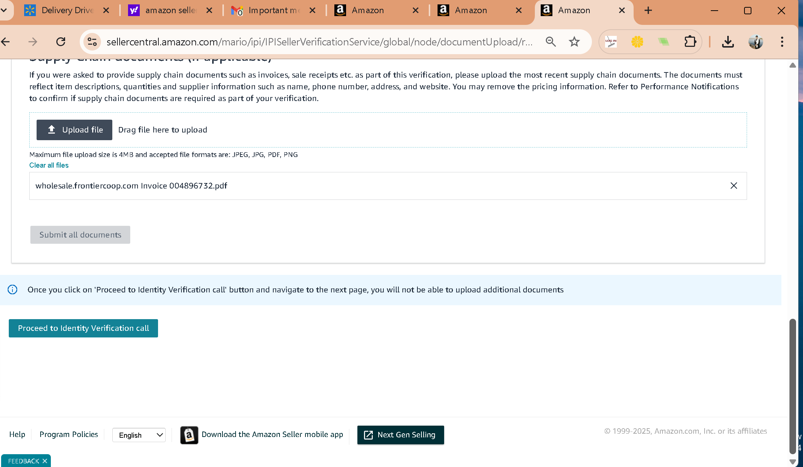
Task: Click the upload arrow icon in Upload file
Action: pos(52,130)
